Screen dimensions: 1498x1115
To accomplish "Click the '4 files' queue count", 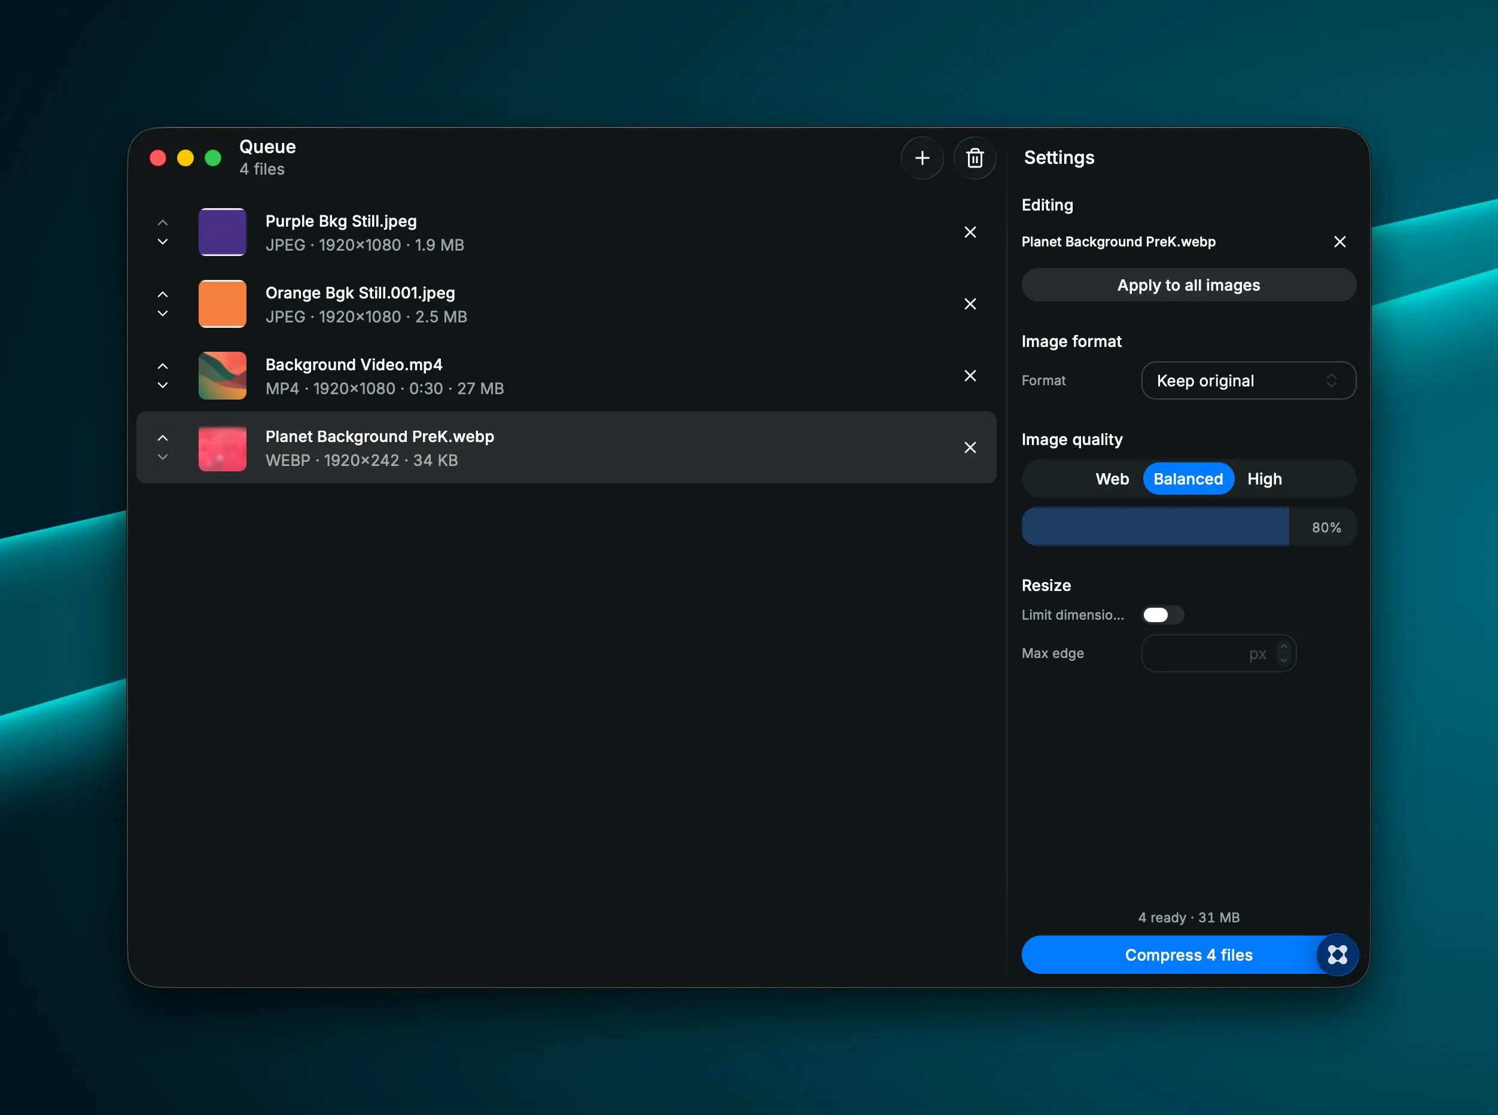I will (x=262, y=169).
